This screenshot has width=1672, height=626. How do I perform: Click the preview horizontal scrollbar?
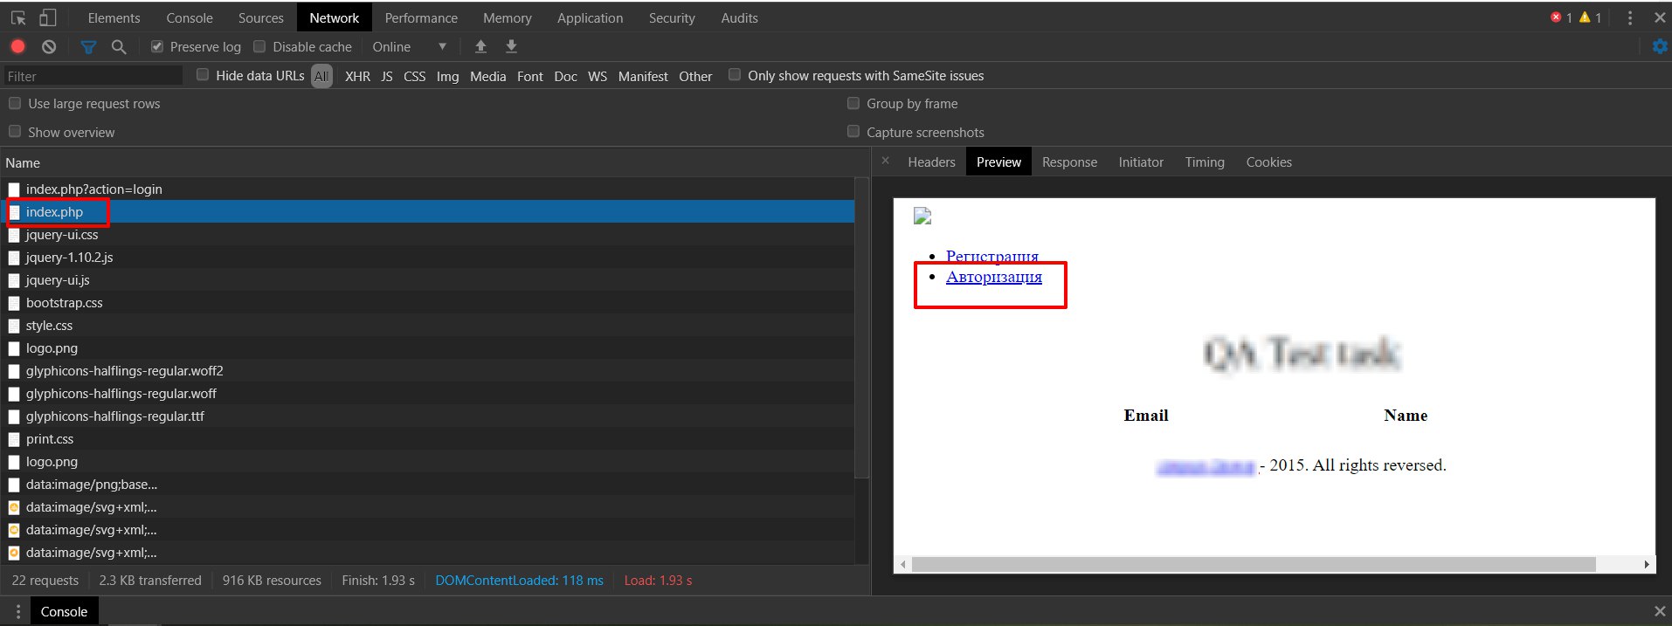[x=1254, y=564]
